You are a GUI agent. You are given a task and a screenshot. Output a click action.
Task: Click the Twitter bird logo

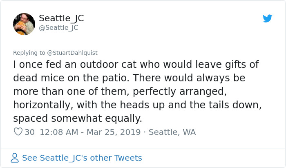(x=267, y=18)
